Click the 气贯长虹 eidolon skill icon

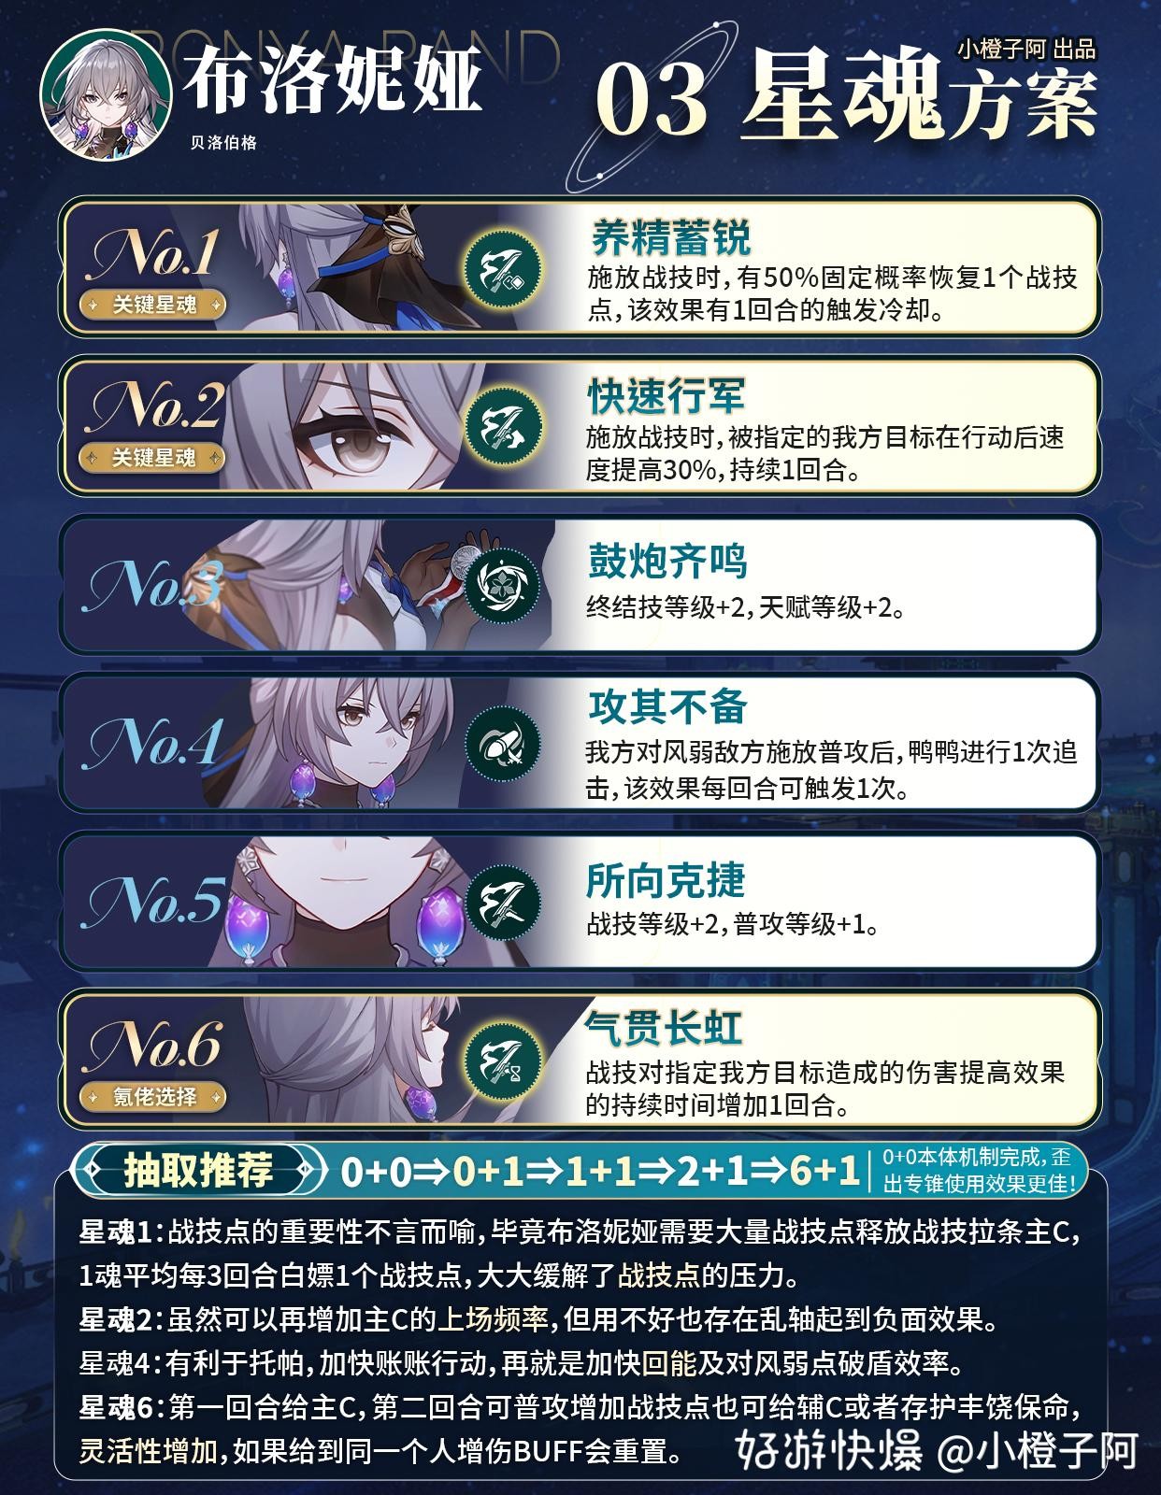(505, 1060)
